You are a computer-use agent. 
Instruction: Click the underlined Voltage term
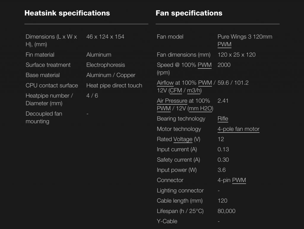[x=183, y=139]
